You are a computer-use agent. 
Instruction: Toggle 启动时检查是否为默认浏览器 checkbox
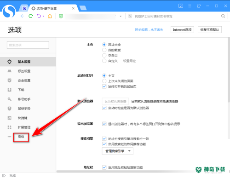104,108
